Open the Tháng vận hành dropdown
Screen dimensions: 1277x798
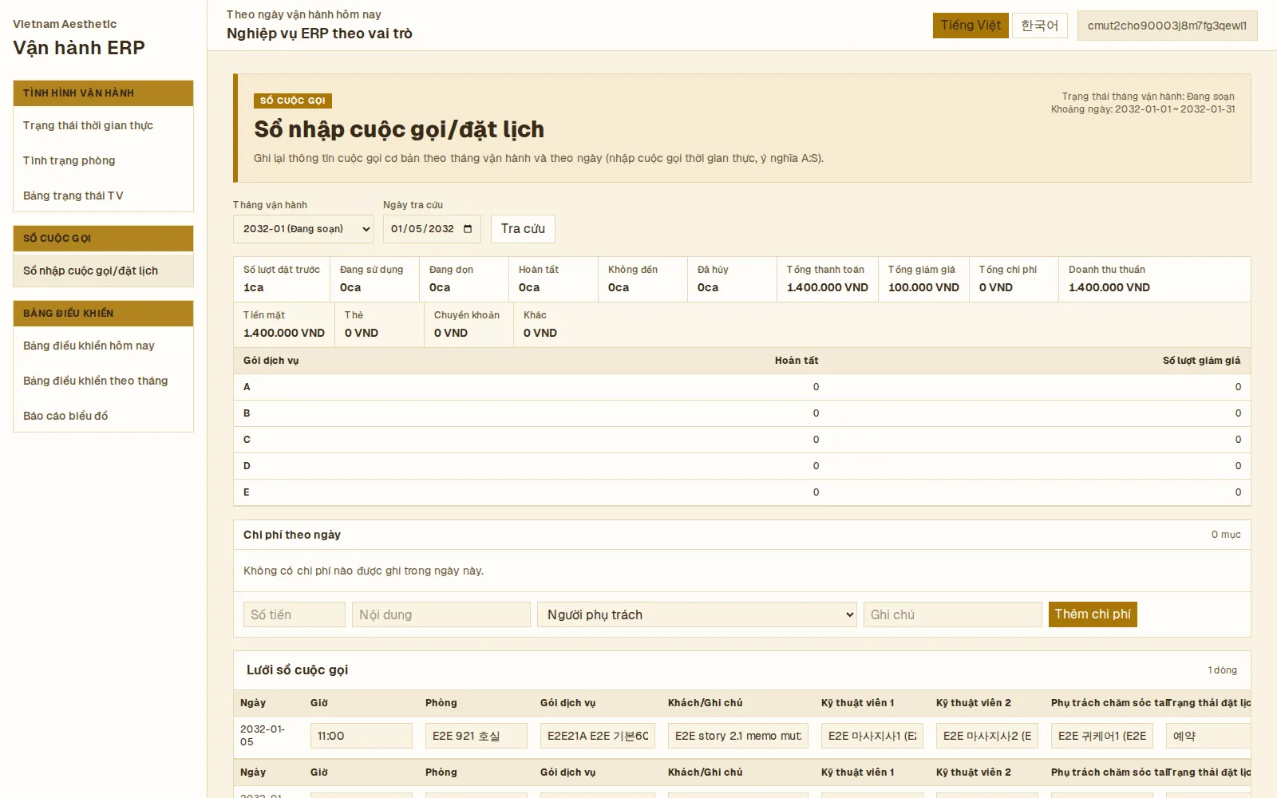click(x=303, y=229)
